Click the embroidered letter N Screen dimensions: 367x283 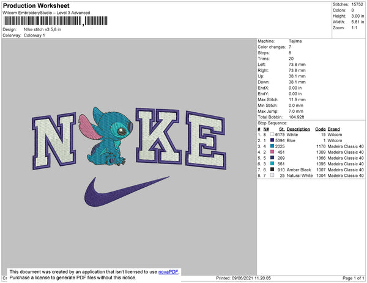point(54,141)
